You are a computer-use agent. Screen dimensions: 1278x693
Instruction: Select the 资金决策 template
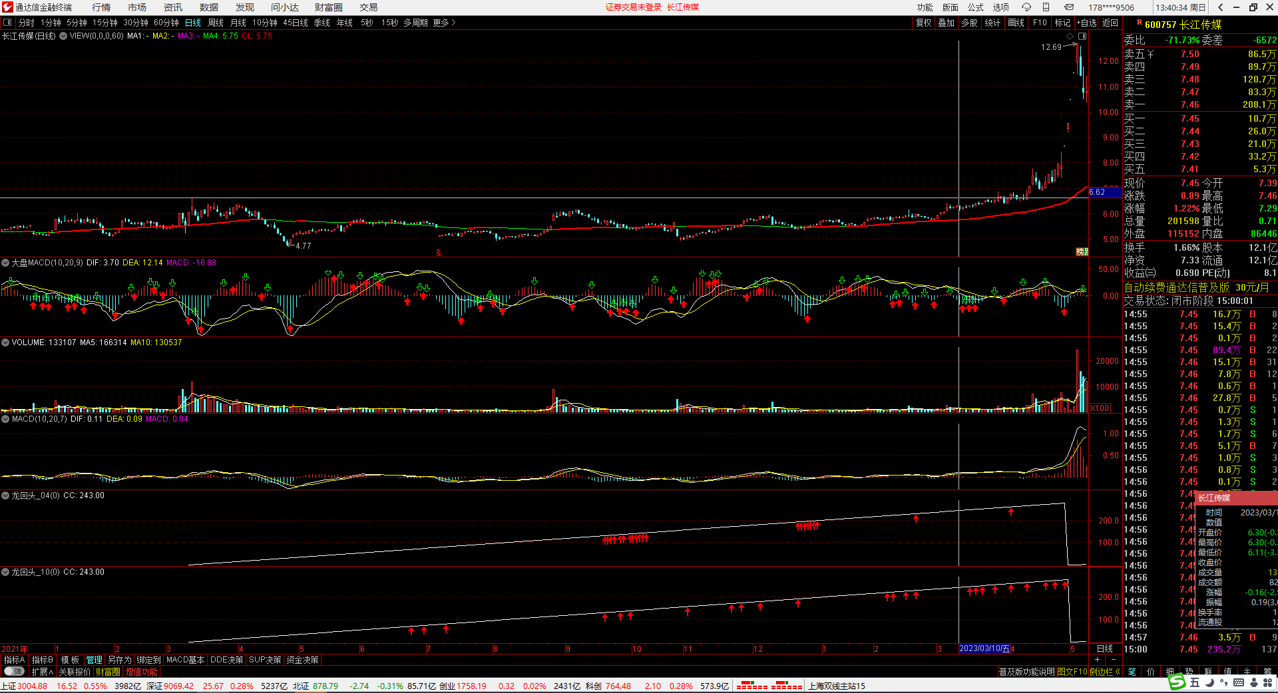pyautogui.click(x=303, y=660)
